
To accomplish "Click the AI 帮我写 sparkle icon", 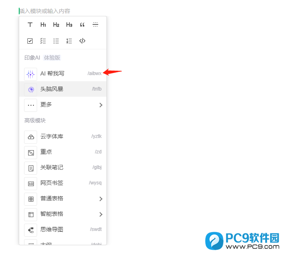I will click(x=31, y=74).
